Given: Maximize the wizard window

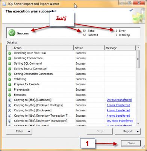Looking at the screenshot, I should click(x=130, y=3).
